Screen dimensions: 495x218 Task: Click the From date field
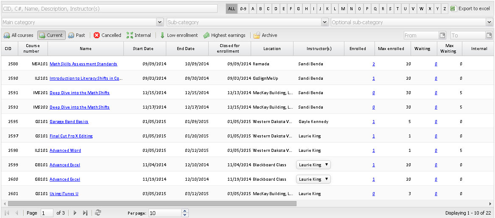coord(422,35)
